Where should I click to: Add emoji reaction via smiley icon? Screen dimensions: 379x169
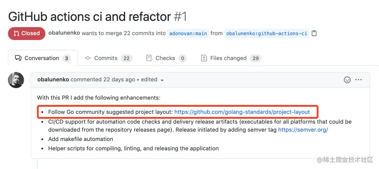point(347,80)
